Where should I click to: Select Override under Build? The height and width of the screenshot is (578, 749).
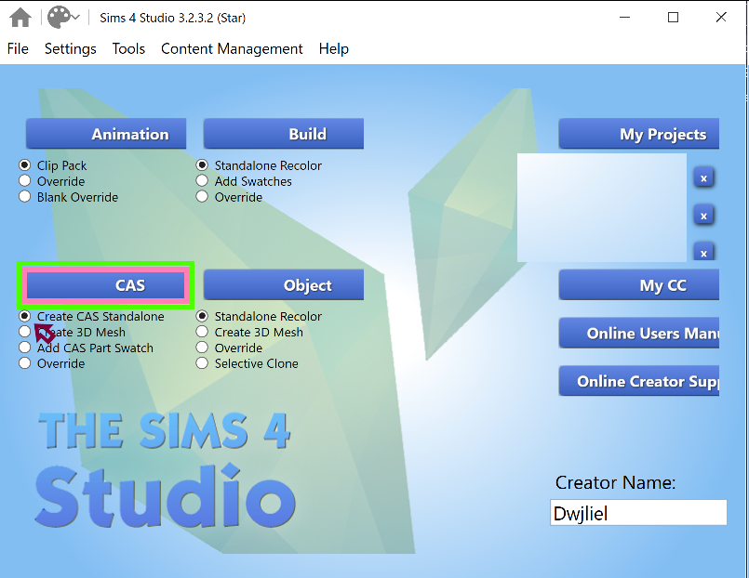tap(229, 197)
